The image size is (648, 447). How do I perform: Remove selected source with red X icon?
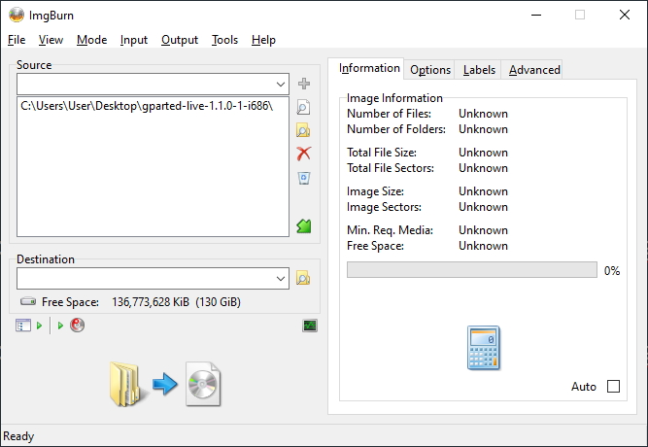click(x=304, y=154)
